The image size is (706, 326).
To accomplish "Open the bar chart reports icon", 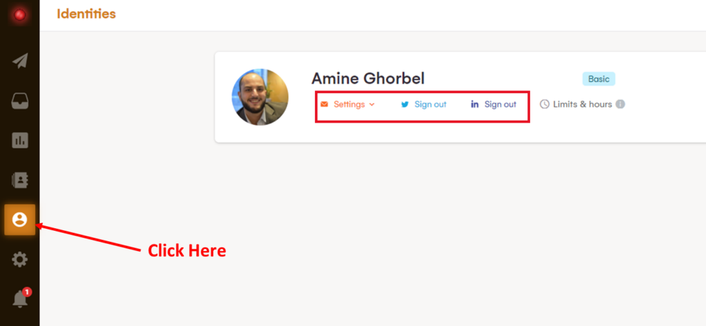I will click(x=20, y=141).
